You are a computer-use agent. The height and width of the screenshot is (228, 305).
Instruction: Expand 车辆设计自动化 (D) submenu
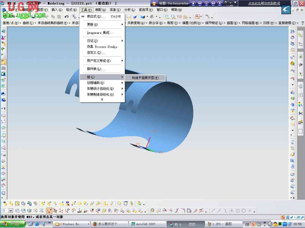coord(102,89)
